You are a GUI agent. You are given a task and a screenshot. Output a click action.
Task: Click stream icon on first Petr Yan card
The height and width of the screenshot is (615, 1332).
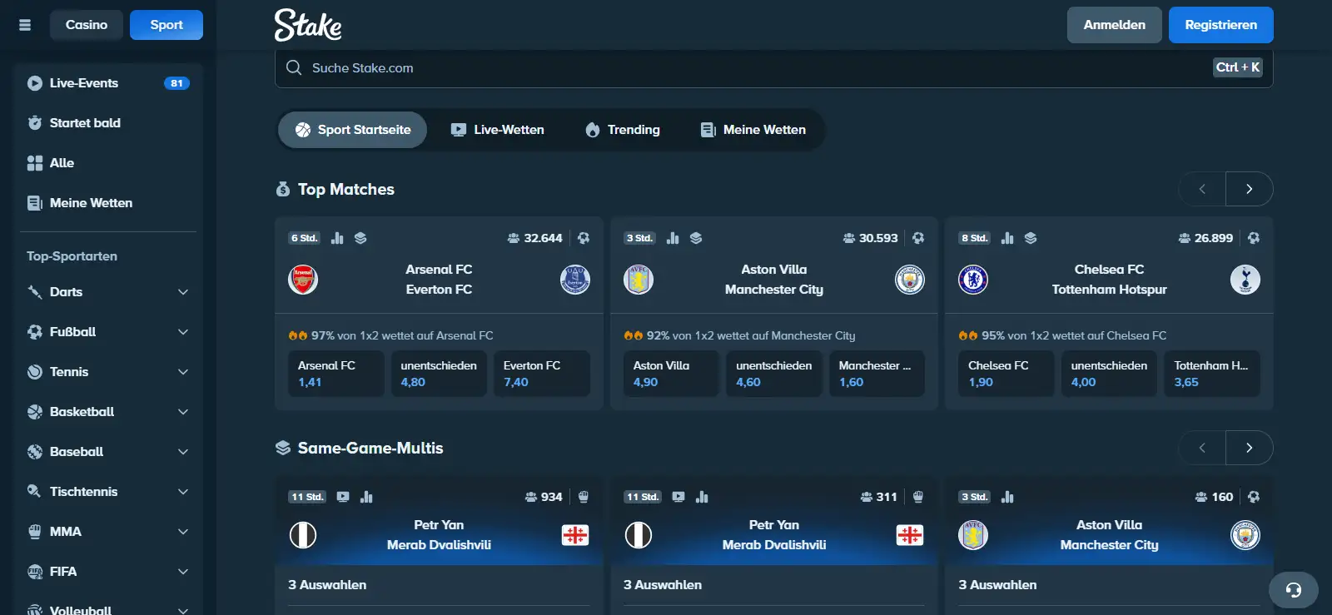tap(343, 497)
